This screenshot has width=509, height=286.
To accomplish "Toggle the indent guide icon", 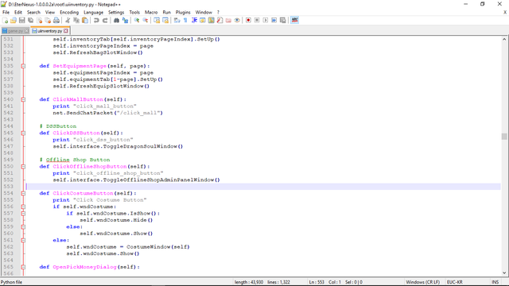I will 194,20.
